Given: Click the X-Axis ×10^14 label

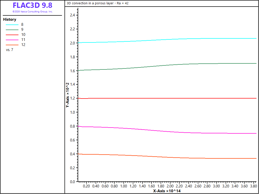Looking at the screenshot, I should click(167, 191).
